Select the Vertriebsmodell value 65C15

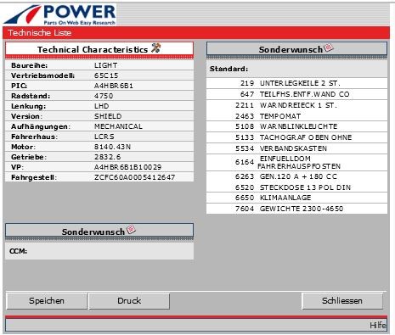tap(106, 75)
